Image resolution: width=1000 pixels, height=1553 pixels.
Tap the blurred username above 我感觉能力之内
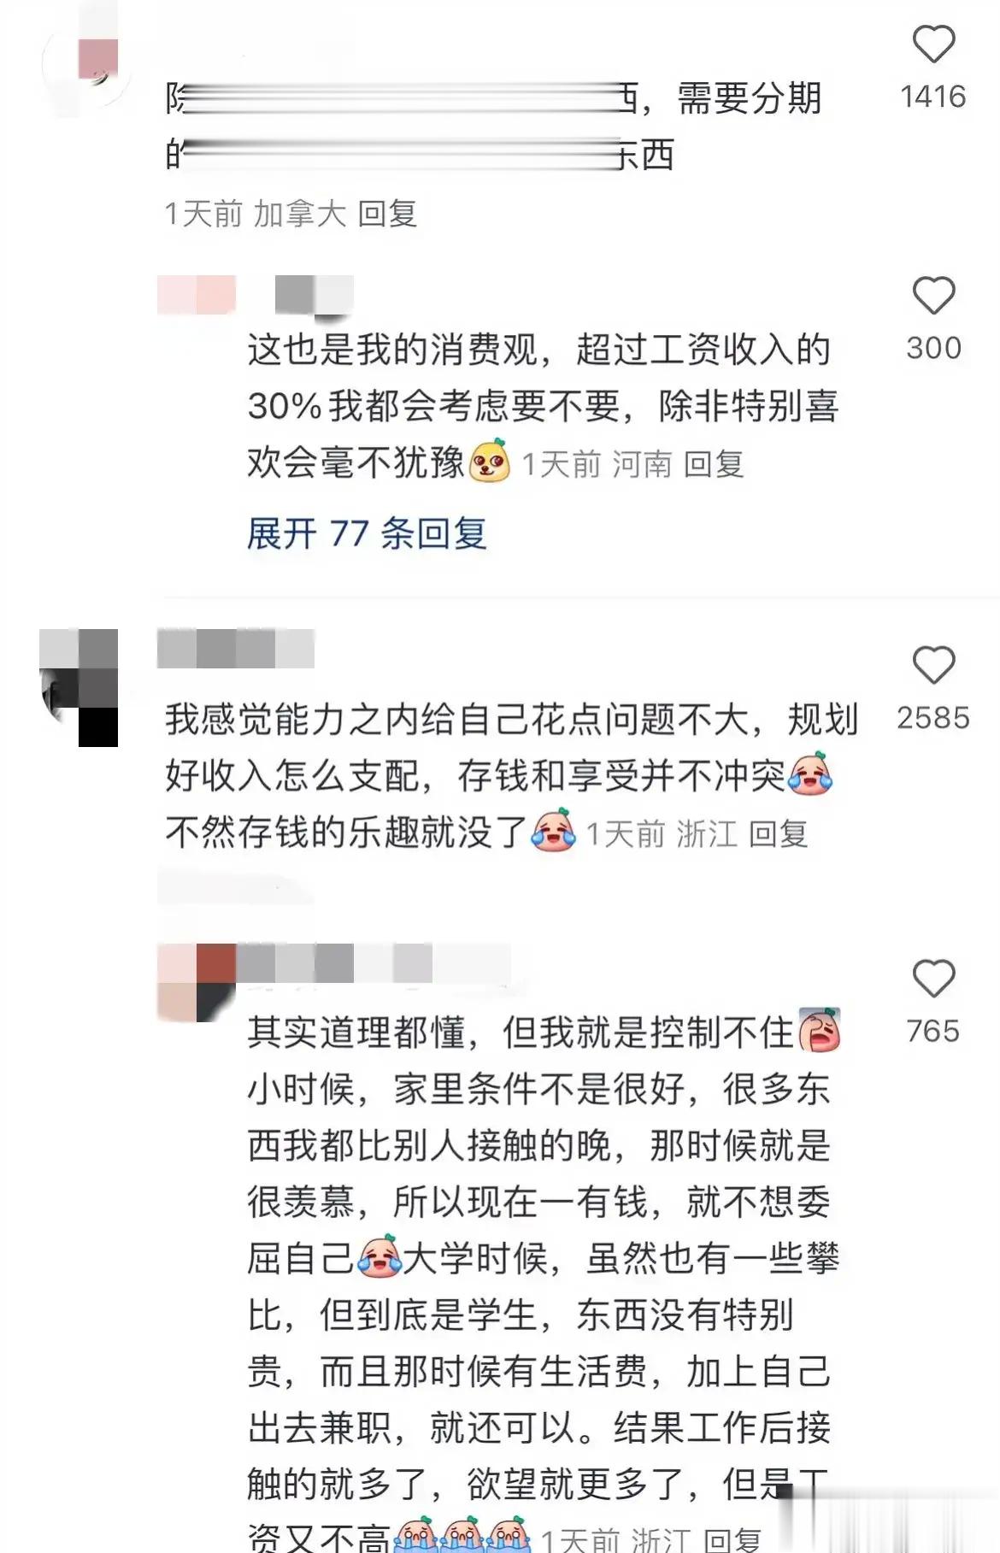pyautogui.click(x=236, y=648)
